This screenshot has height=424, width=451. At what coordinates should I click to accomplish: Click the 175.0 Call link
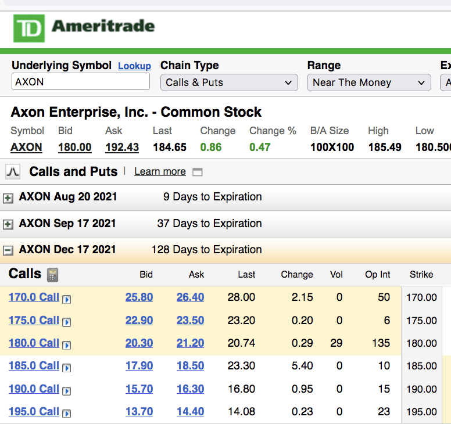click(34, 320)
